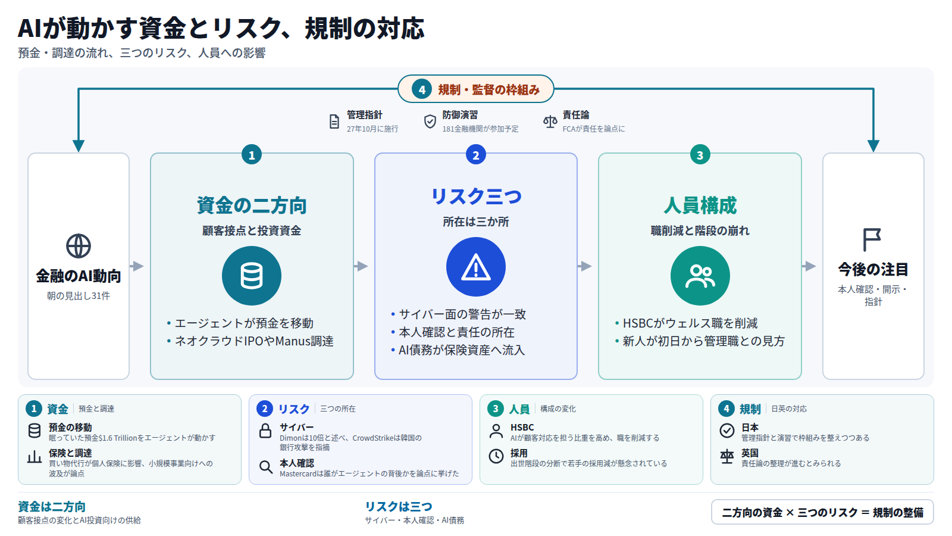The image size is (952, 536).
Task: Click the text 管理指針と演習で枠組みを整えつつある
Action: point(805,438)
